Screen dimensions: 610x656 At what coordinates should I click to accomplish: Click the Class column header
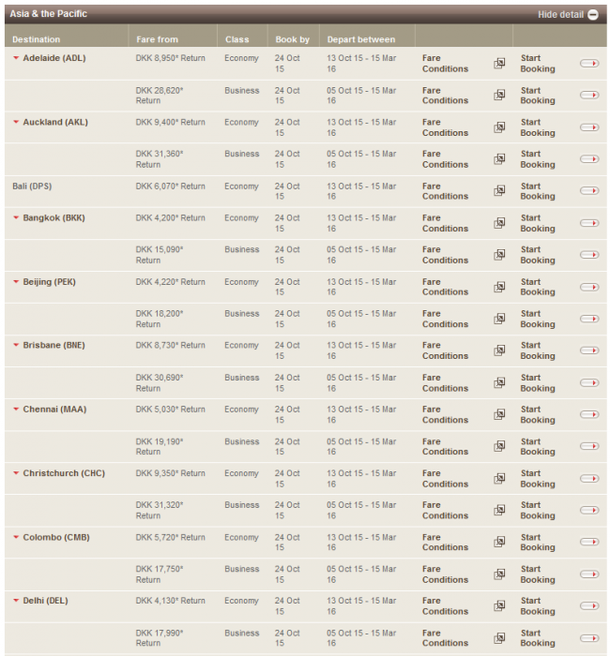237,39
